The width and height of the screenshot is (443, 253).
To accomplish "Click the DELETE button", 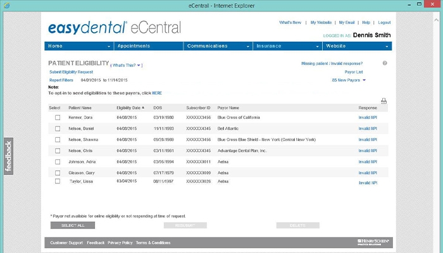I will [297, 225].
